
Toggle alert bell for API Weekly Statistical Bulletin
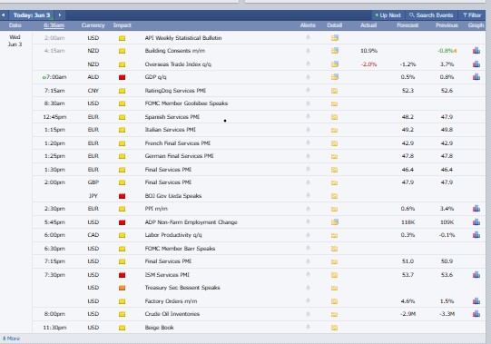point(308,37)
